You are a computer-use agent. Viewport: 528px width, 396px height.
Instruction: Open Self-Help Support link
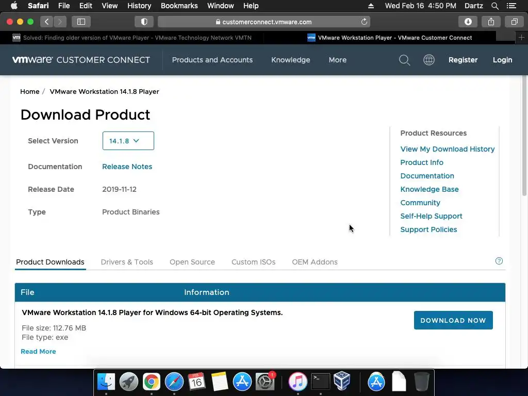(431, 216)
